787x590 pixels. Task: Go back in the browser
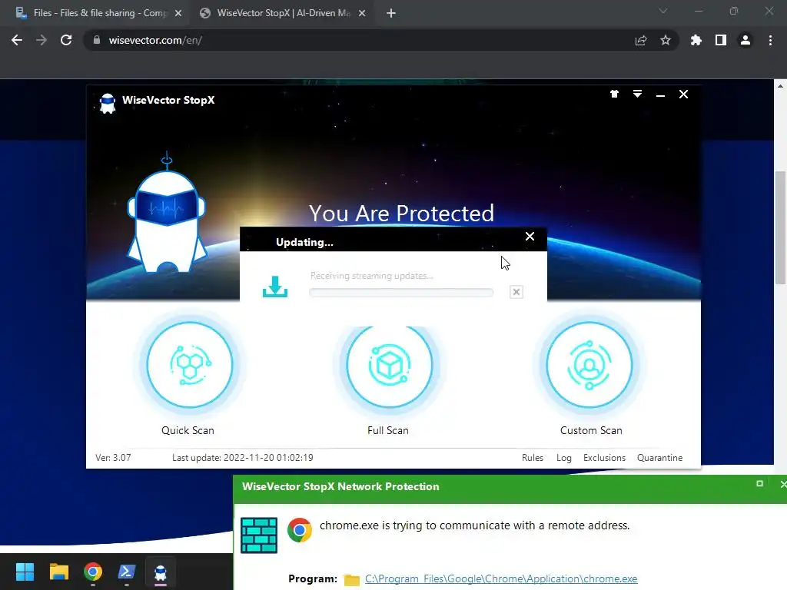coord(17,40)
